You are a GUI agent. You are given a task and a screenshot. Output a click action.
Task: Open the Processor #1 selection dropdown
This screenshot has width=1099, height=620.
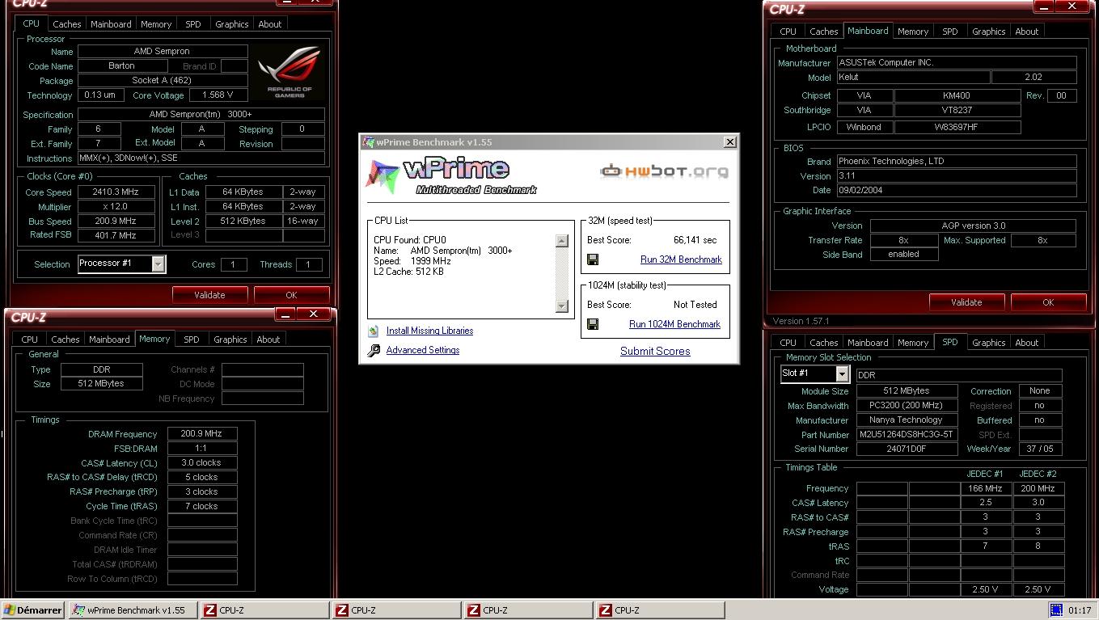tap(159, 264)
